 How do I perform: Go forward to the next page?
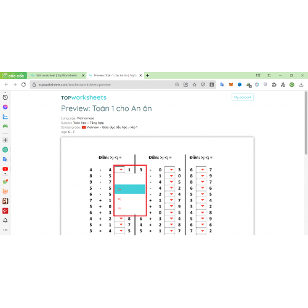[x=15, y=84]
